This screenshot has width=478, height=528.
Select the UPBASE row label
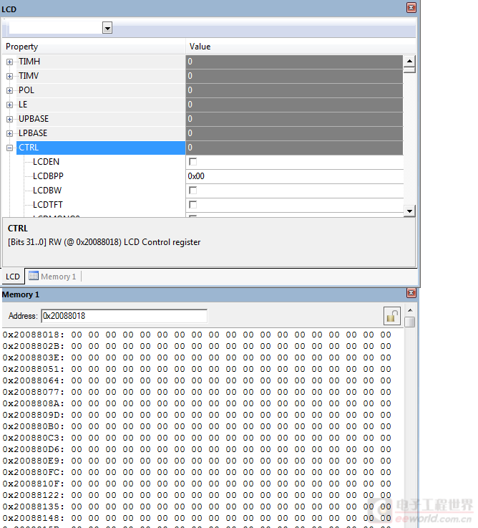[34, 119]
